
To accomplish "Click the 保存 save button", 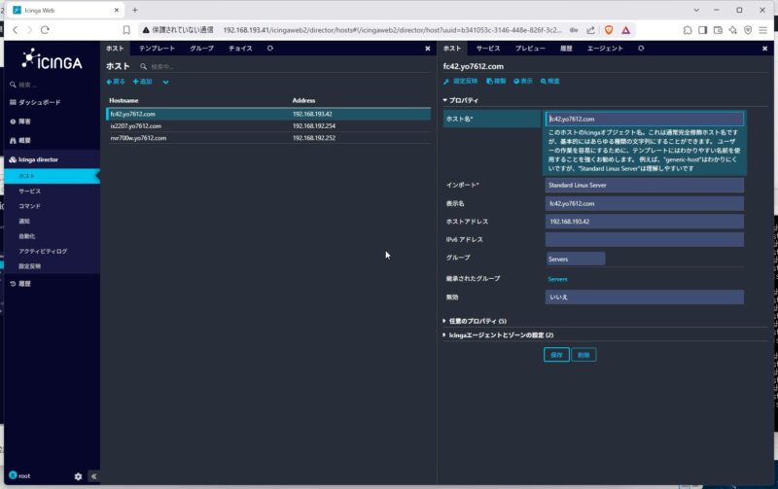I will click(x=556, y=355).
